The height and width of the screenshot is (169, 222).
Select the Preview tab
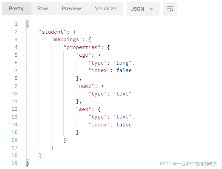coord(71,9)
